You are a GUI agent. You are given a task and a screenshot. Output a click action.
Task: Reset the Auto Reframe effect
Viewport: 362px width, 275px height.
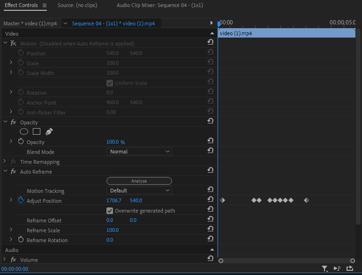[211, 170]
